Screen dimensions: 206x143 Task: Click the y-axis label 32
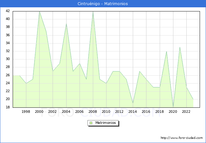coord(8,51)
